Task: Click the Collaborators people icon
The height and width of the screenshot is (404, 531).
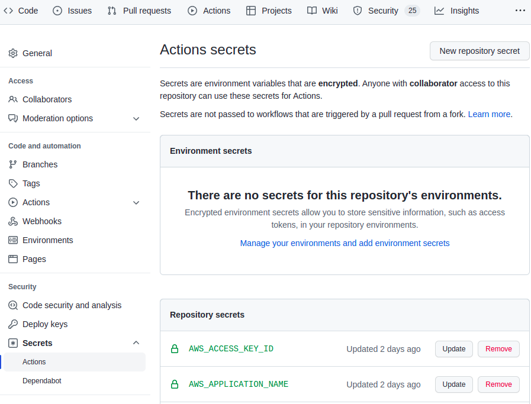Action: click(13, 99)
